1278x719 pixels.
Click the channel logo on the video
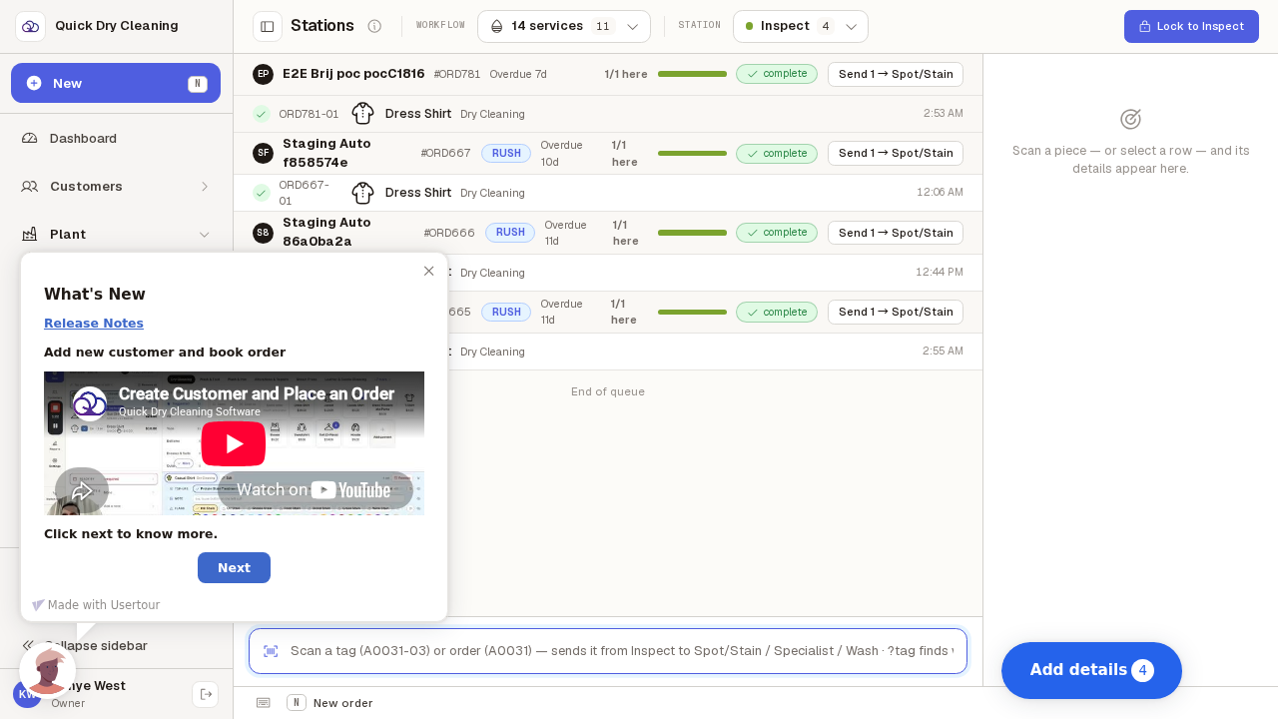point(90,403)
